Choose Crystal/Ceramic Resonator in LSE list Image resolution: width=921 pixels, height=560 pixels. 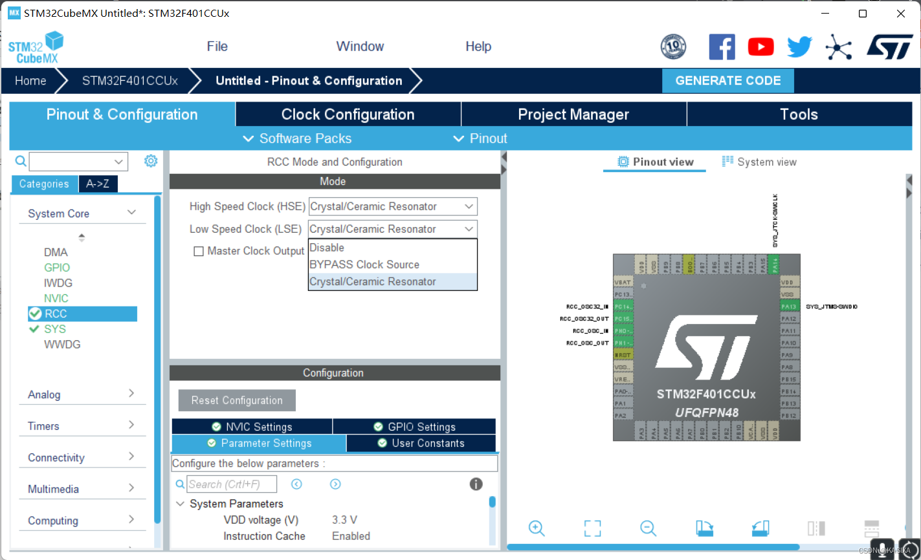(393, 281)
